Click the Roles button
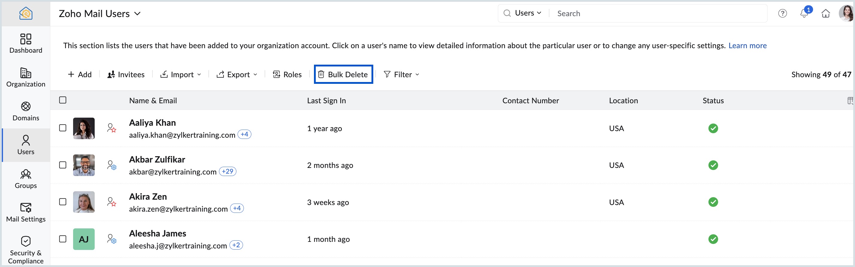855x267 pixels. [x=287, y=74]
